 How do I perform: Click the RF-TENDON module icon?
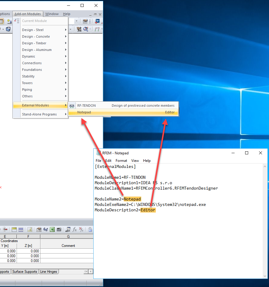[72, 106]
